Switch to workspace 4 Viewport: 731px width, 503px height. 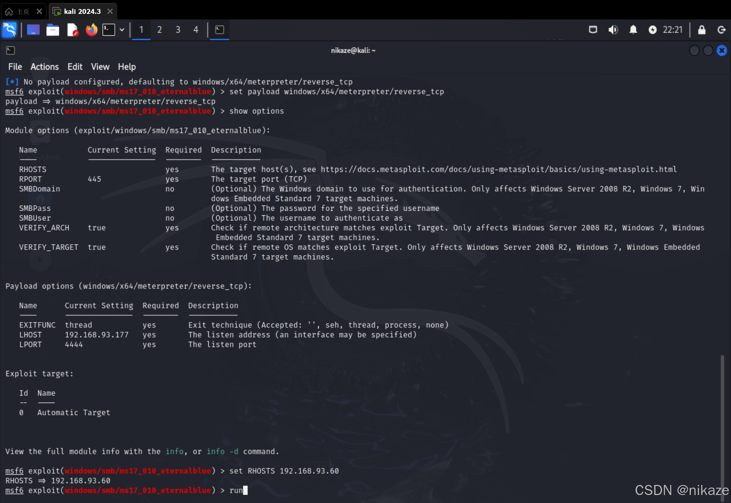click(196, 30)
